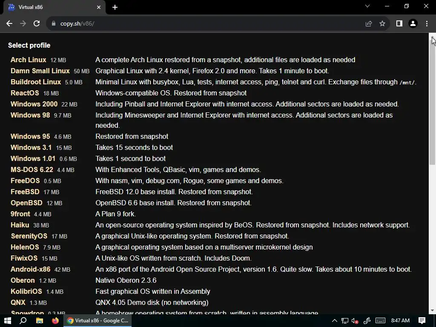Screen dimensions: 436x327
Task: Click 'Fast graphical OS written in Assembly' text
Action: [153, 291]
